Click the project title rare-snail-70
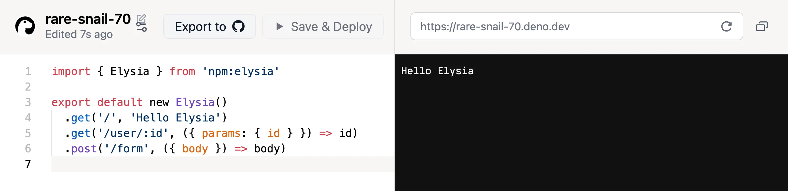This screenshot has width=788, height=191. click(88, 19)
